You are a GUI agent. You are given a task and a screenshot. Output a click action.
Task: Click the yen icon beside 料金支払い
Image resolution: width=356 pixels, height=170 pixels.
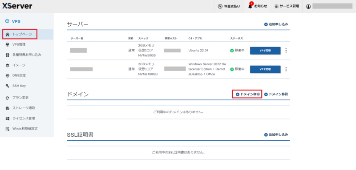point(220,6)
